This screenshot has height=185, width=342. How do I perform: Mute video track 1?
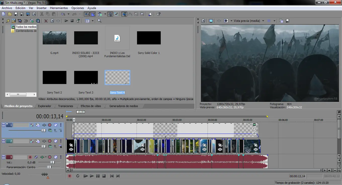tap(56, 125)
